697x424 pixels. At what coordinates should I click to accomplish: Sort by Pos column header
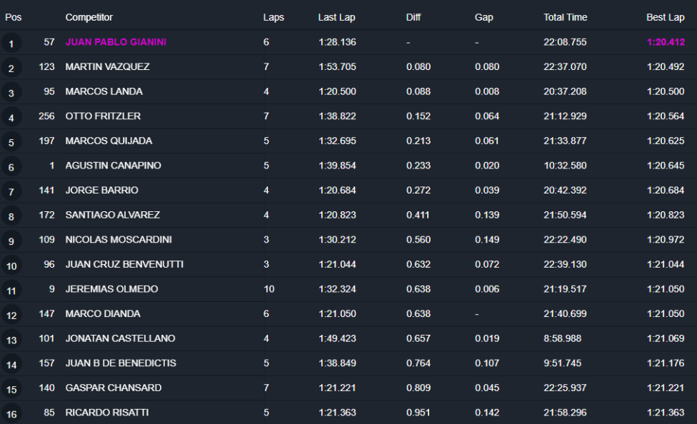pyautogui.click(x=14, y=17)
